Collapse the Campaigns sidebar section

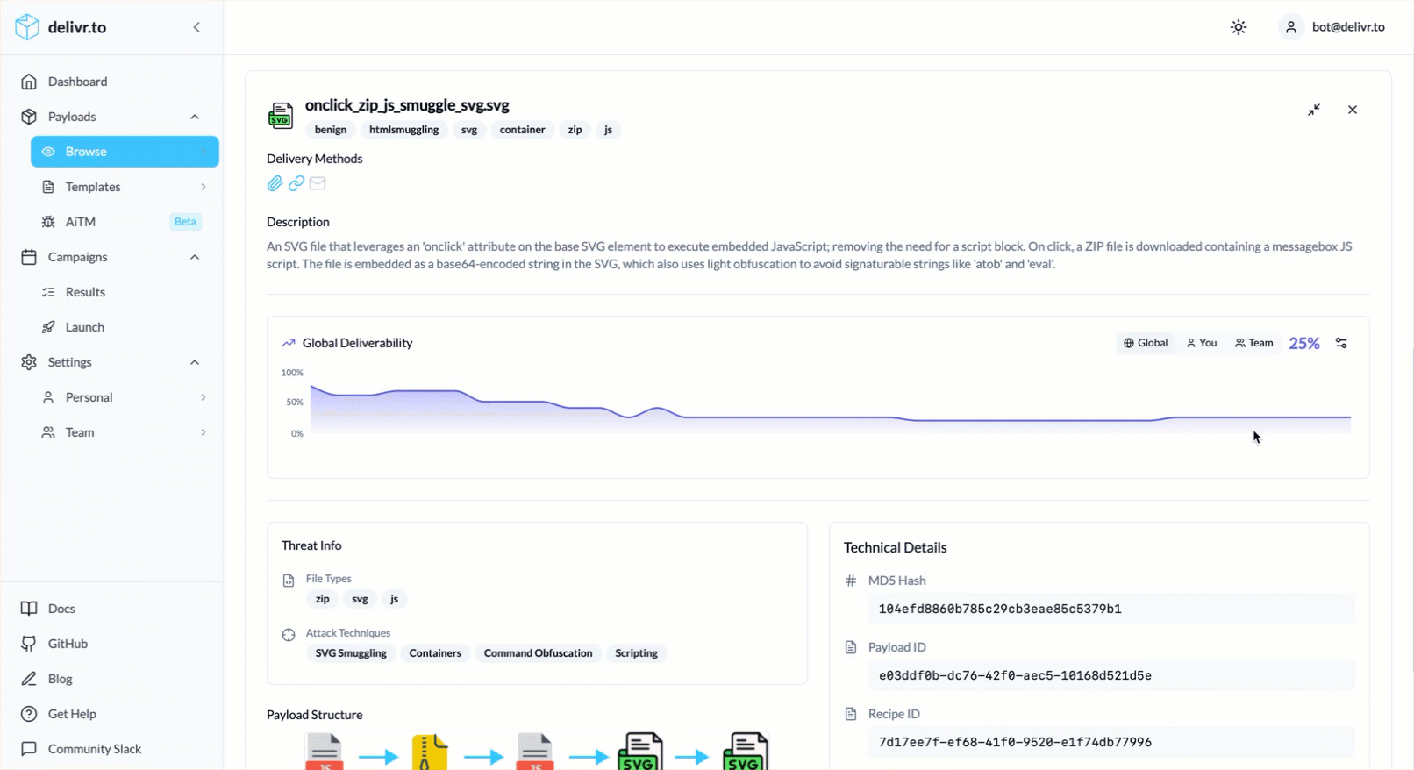pos(195,257)
